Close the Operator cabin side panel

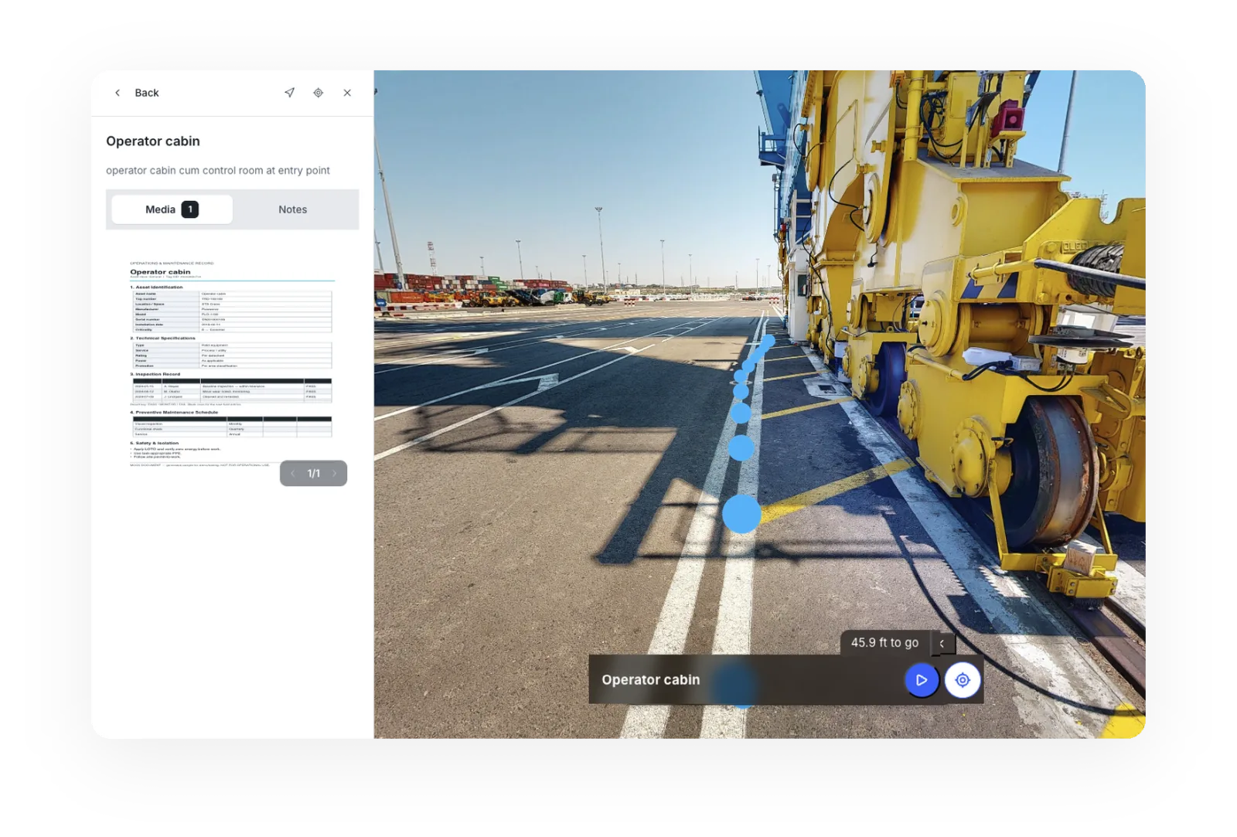point(347,93)
